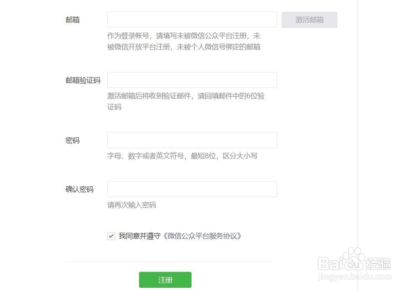Click the 邮箱验证码 field label

click(83, 80)
